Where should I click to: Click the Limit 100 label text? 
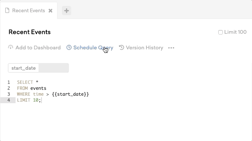(x=235, y=32)
